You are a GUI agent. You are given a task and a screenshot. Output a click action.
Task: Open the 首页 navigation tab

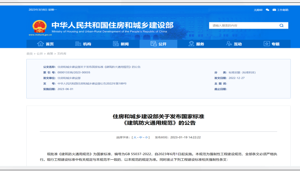tap(45, 44)
